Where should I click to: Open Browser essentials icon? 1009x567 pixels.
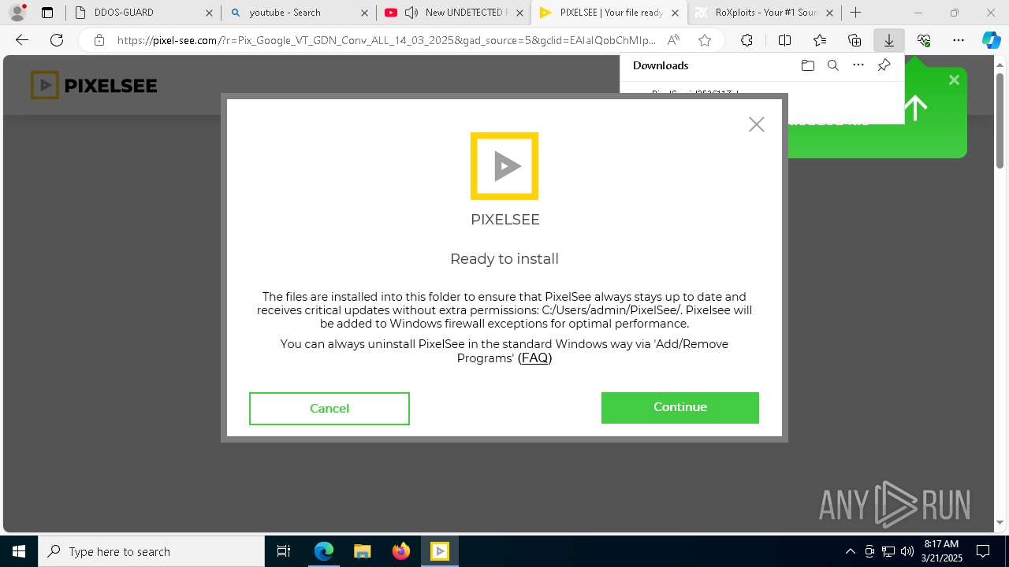pyautogui.click(x=924, y=40)
